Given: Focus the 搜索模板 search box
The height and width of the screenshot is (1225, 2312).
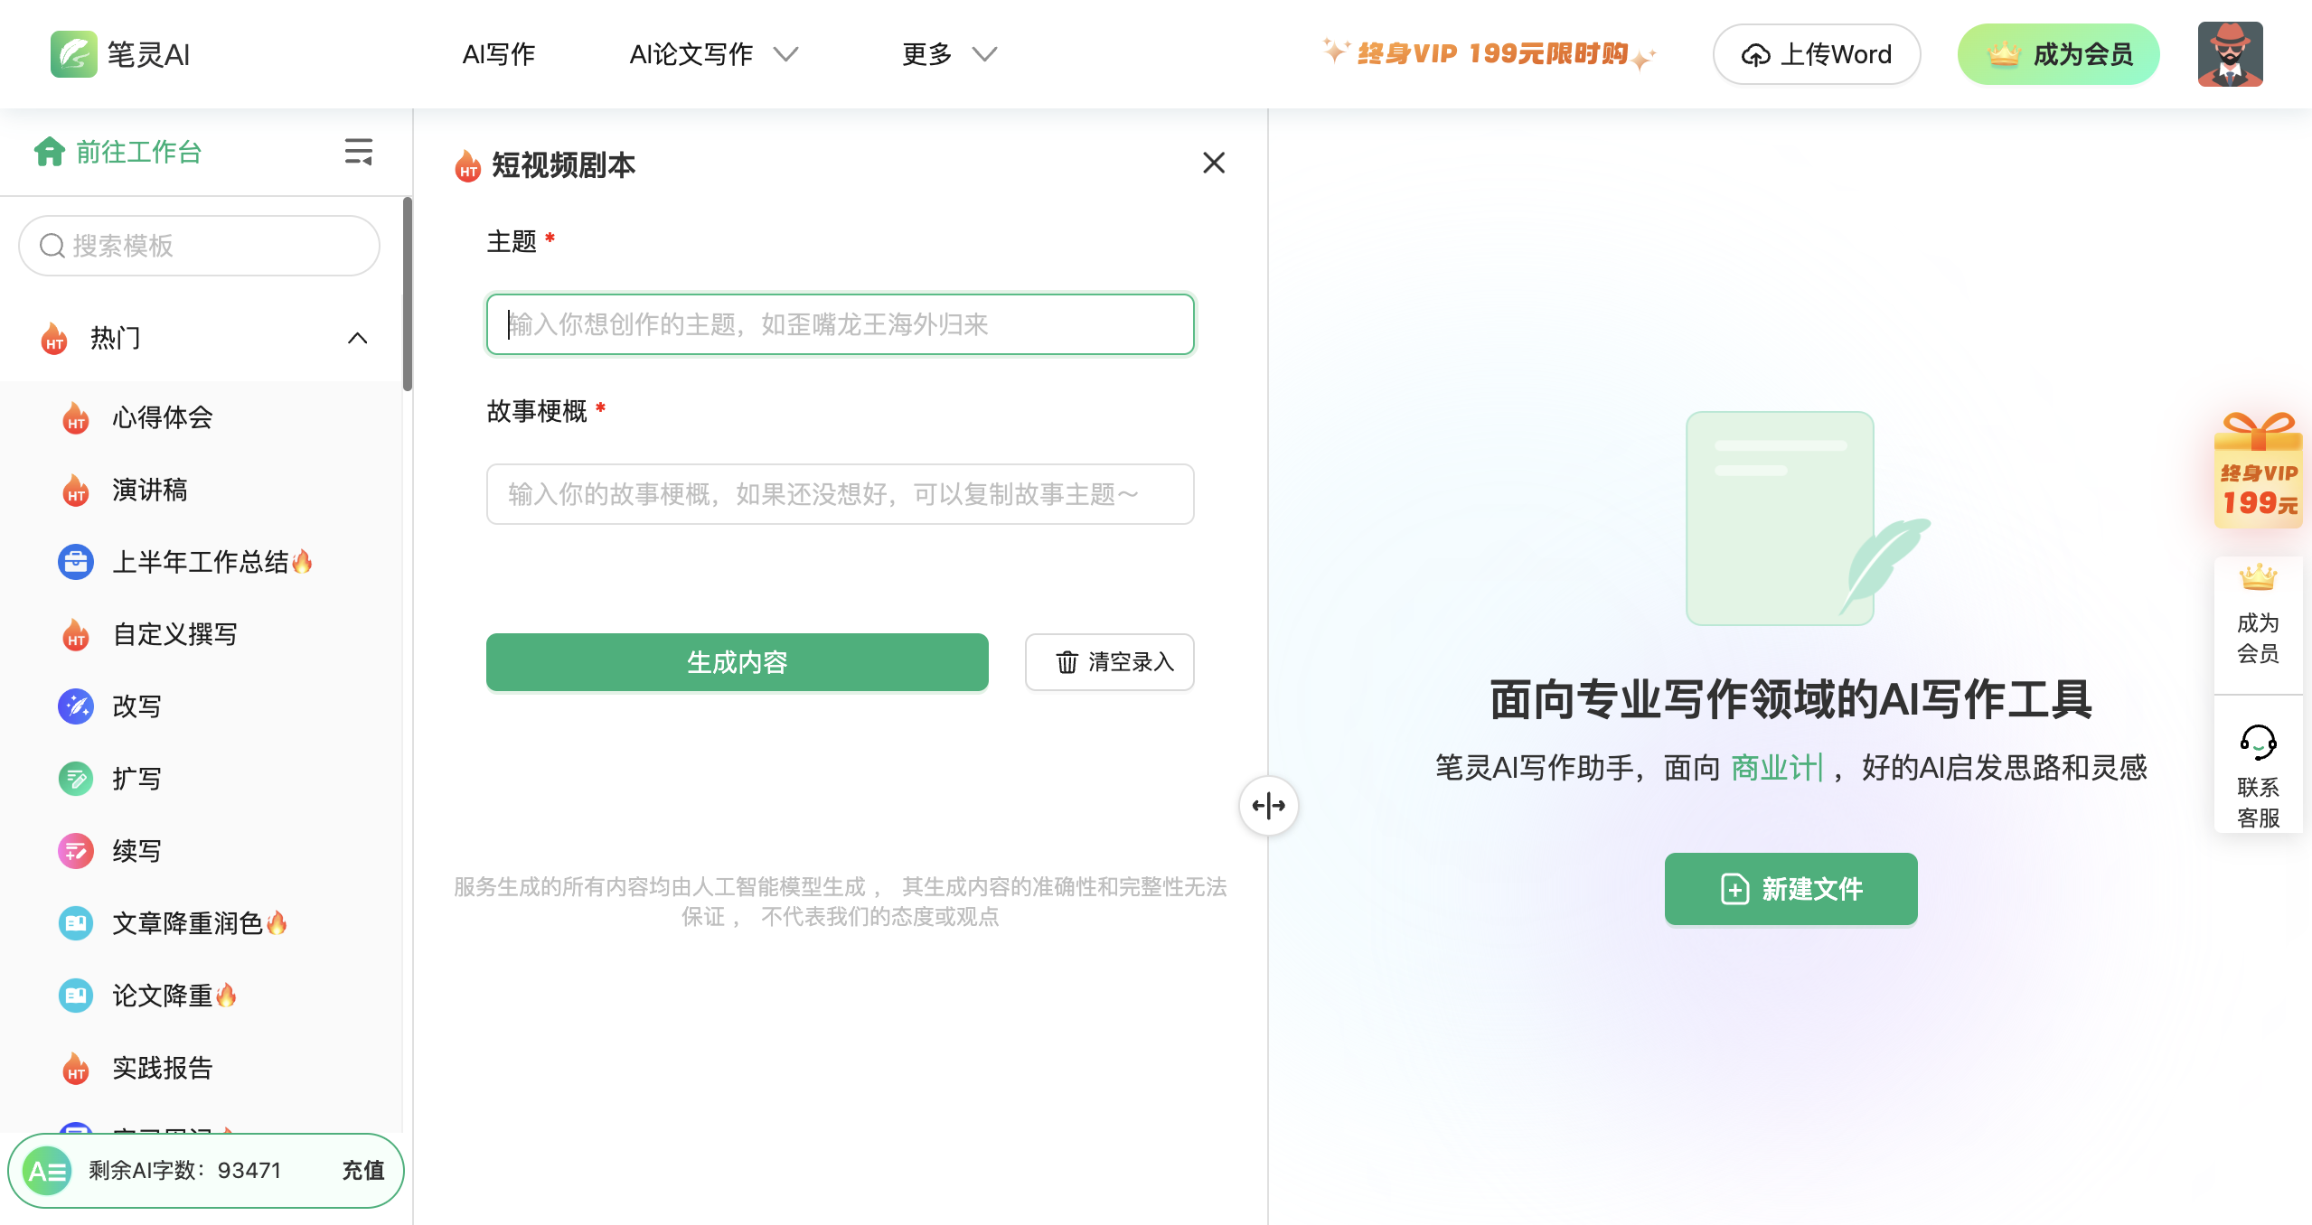Looking at the screenshot, I should click(x=199, y=246).
